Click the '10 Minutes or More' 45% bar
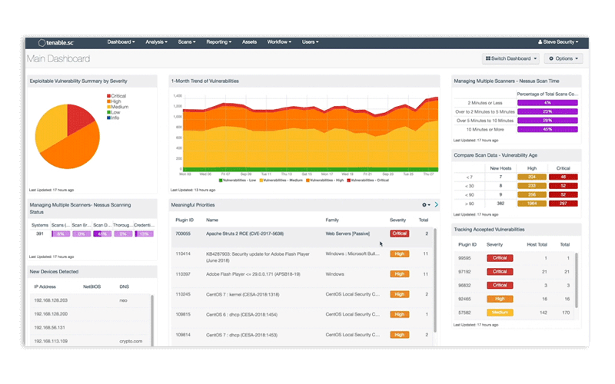 coord(547,129)
